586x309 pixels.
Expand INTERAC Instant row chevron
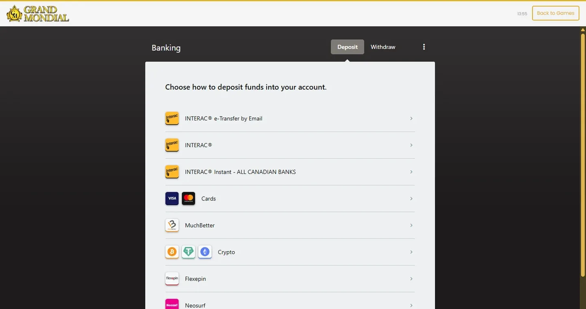[411, 172]
